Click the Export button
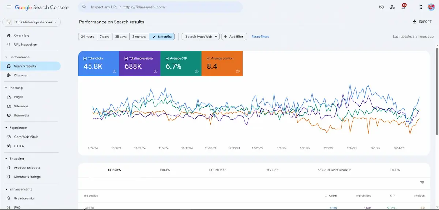Screen dimensions: 439x210 click(x=422, y=22)
